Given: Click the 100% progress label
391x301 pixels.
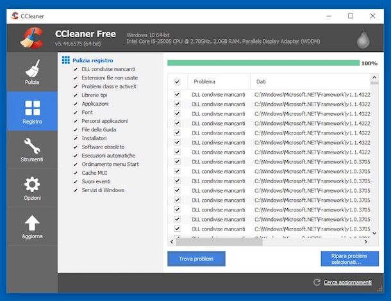Looking at the screenshot, I should coord(369,63).
